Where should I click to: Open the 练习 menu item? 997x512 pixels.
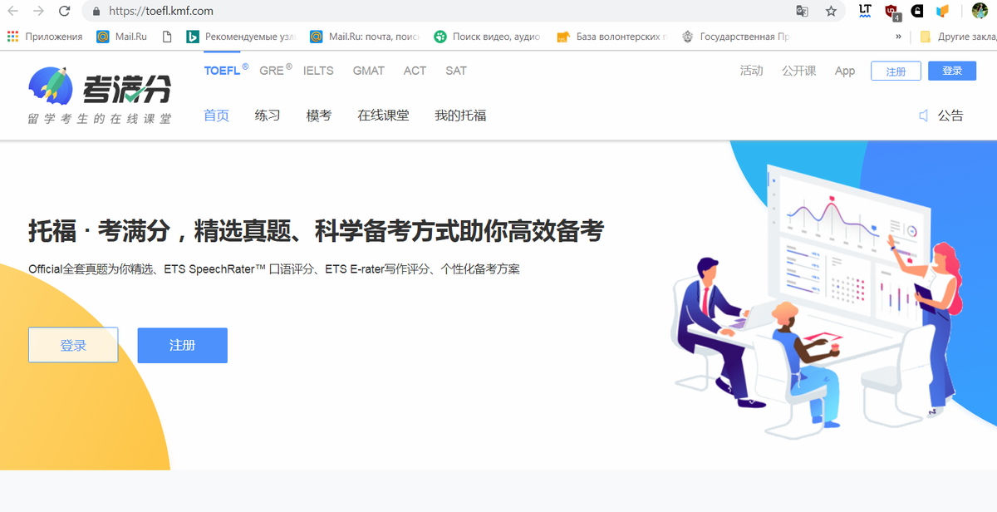coord(268,116)
